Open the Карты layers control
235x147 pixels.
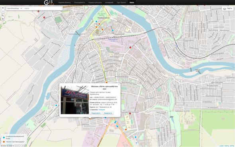coord(228,8)
